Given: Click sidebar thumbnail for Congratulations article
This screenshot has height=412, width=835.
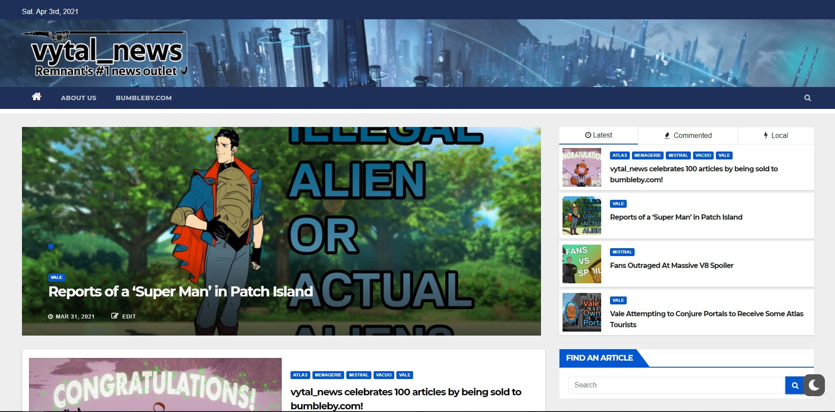Looking at the screenshot, I should click(x=581, y=167).
